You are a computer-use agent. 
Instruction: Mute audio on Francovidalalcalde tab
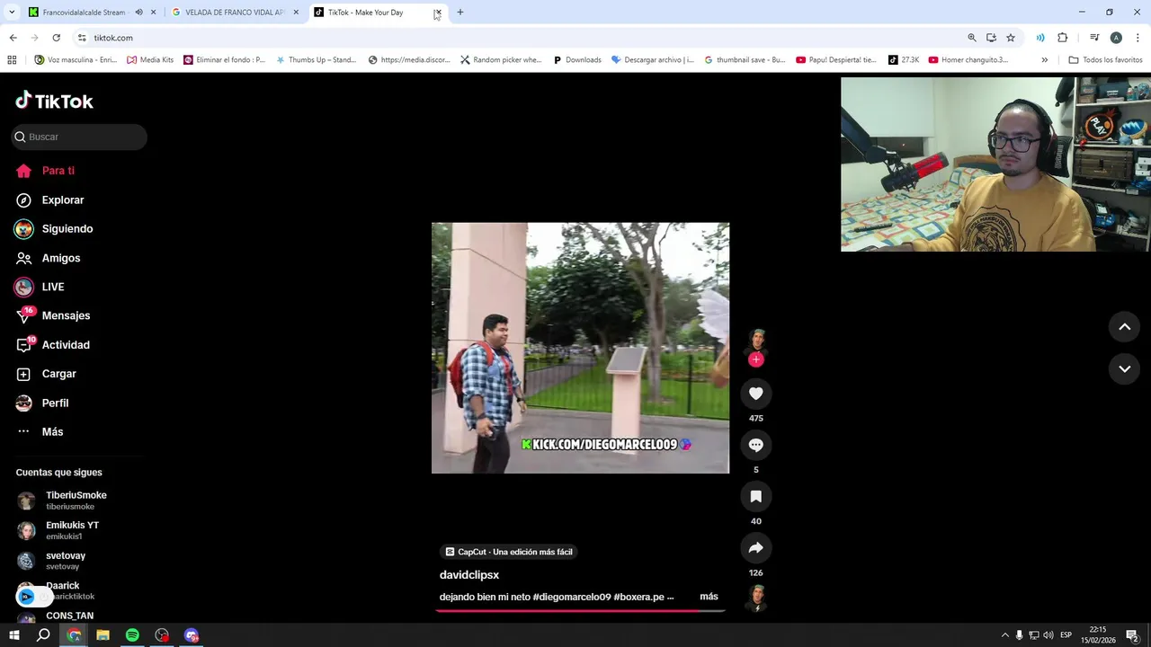coord(138,13)
